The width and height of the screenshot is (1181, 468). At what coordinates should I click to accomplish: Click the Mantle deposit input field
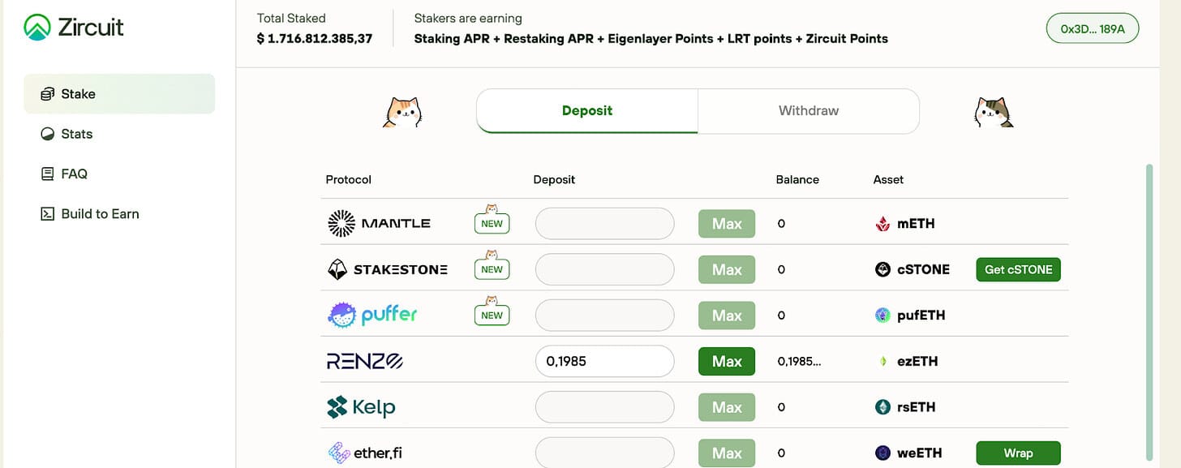(604, 223)
